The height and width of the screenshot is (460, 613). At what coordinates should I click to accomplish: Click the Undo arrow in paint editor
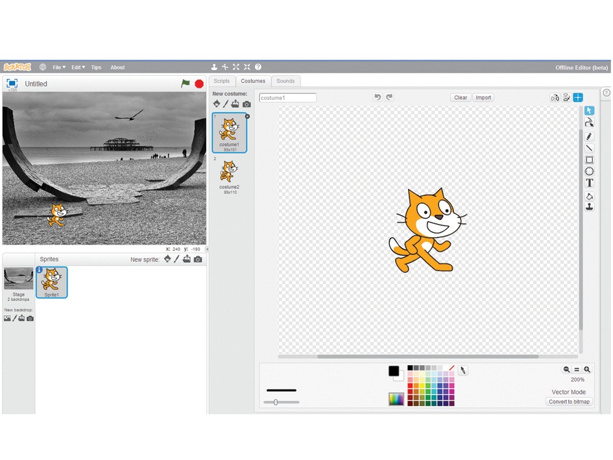click(x=378, y=97)
